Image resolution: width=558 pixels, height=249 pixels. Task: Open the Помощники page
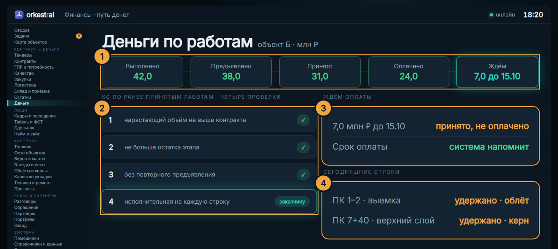tap(27, 239)
